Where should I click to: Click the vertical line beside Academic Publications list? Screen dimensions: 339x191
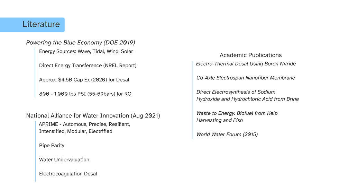pyautogui.click(x=192, y=100)
